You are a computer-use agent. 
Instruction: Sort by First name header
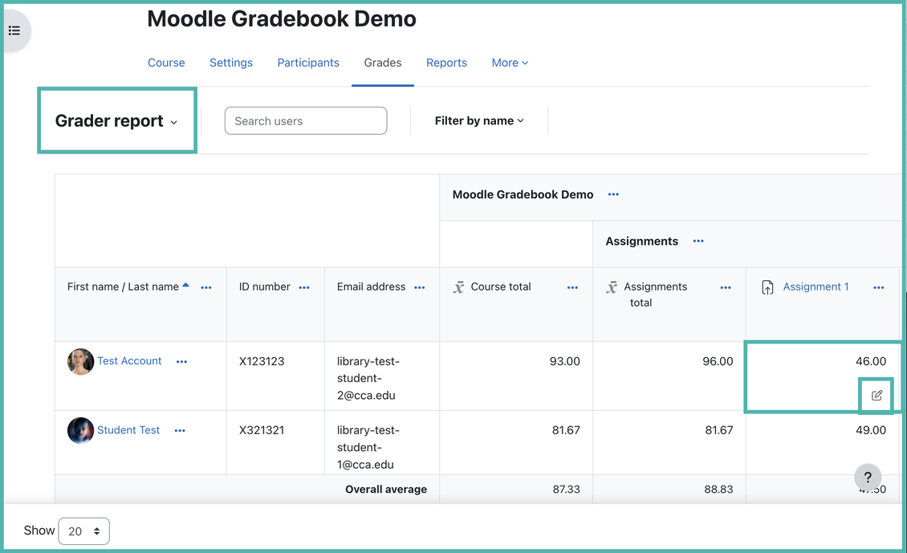coord(92,287)
